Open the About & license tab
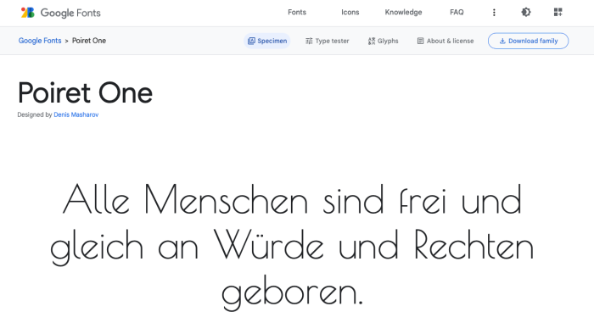Screen dimensions: 594x334 pos(445,41)
